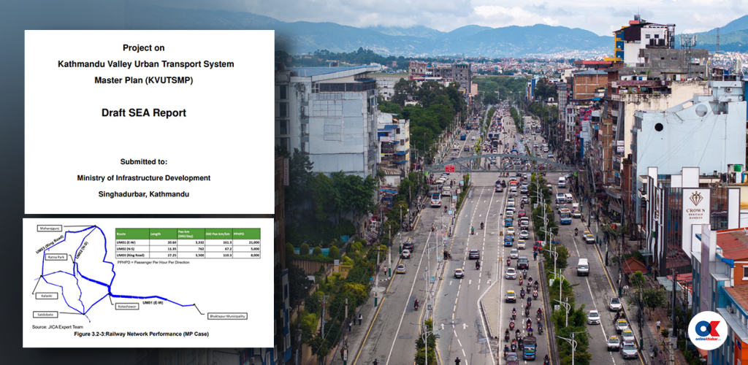The image size is (748, 365).
Task: Click the Kalanki map label box
Action: (47, 296)
